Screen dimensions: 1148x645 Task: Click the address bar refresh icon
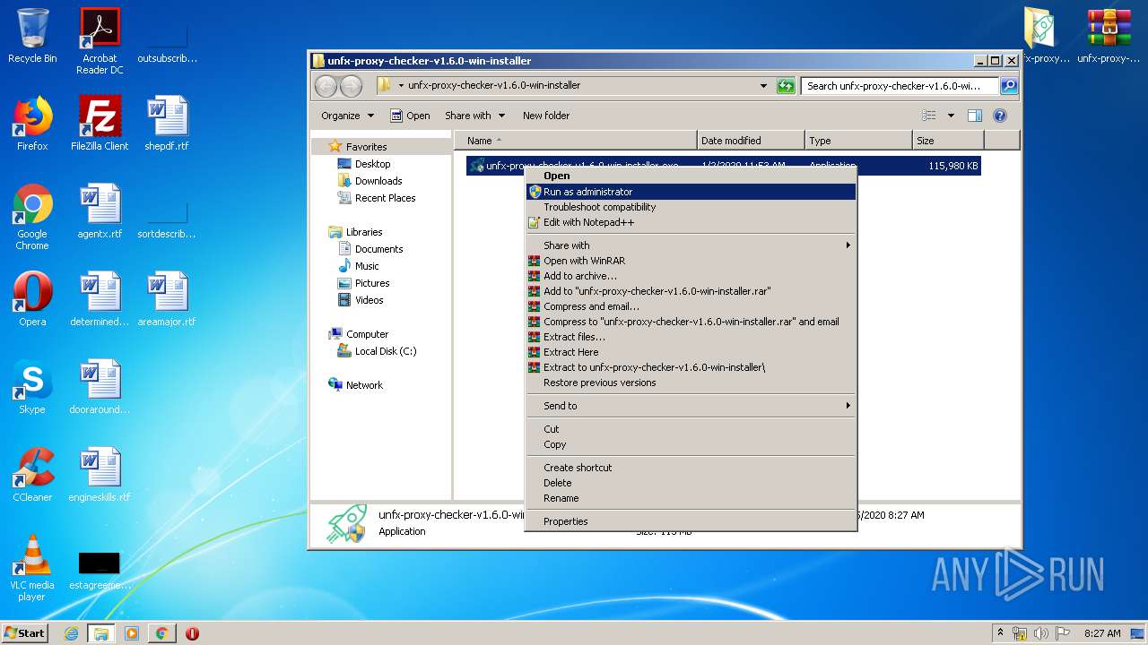pyautogui.click(x=786, y=86)
